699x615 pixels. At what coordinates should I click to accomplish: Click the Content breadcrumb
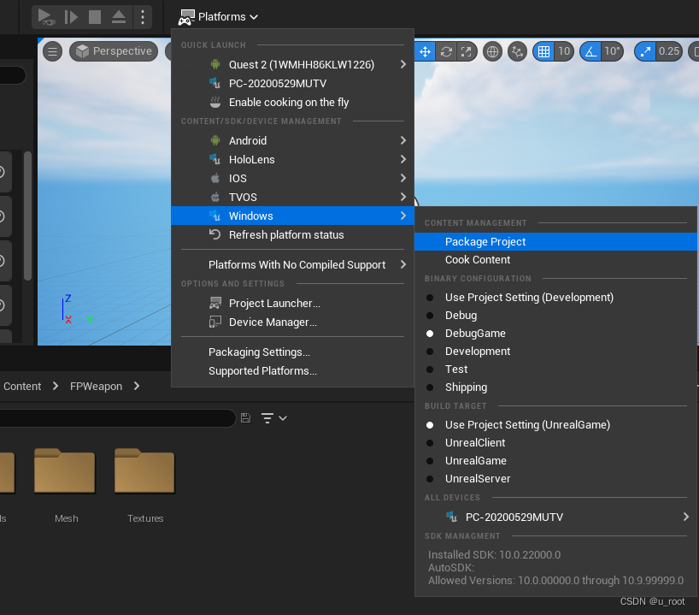[x=22, y=387]
